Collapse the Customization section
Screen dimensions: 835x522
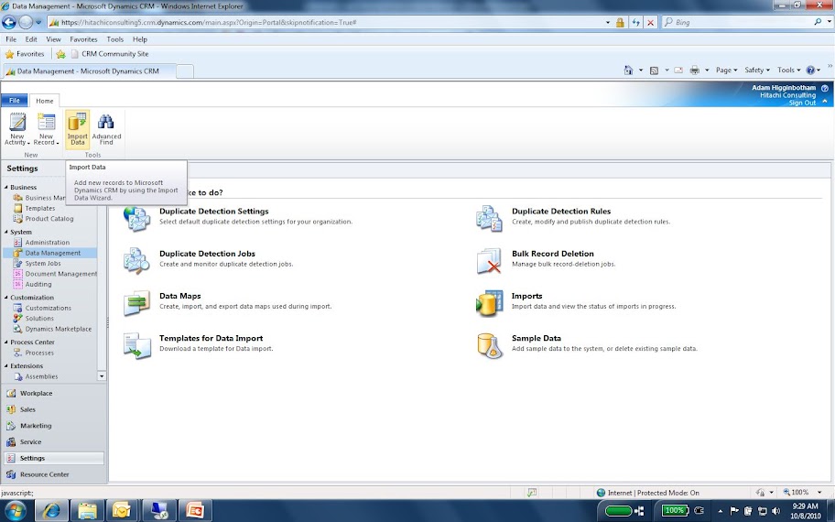[x=5, y=298]
